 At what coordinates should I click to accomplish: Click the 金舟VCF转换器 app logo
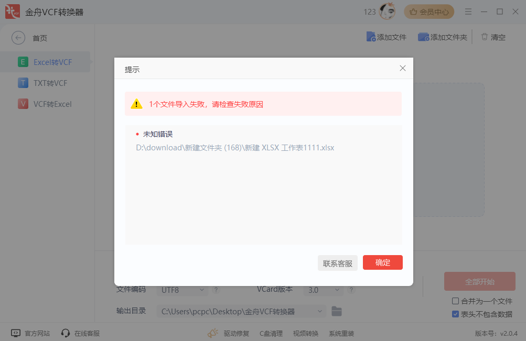[13, 12]
